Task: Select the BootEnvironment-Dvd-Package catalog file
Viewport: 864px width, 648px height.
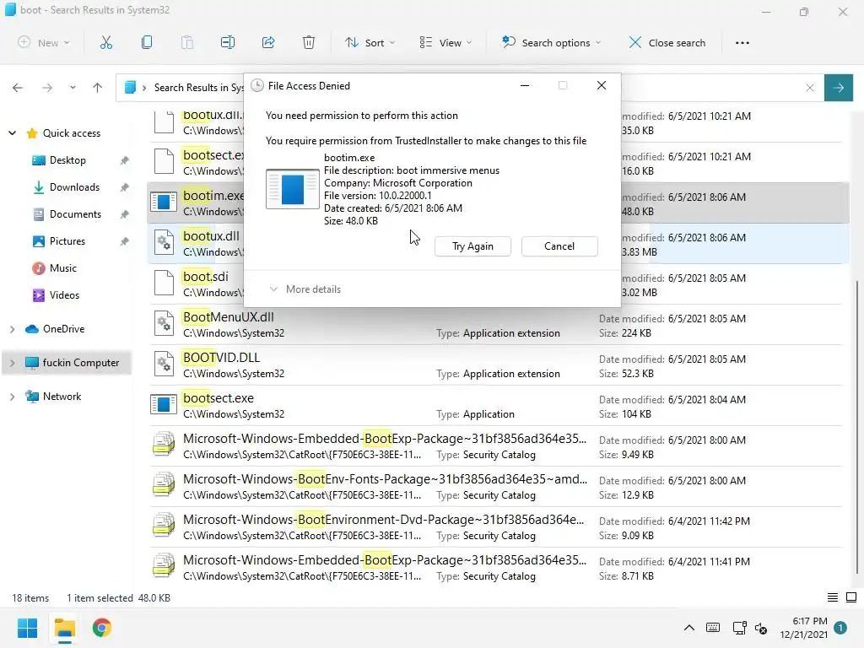Action: pos(496,526)
